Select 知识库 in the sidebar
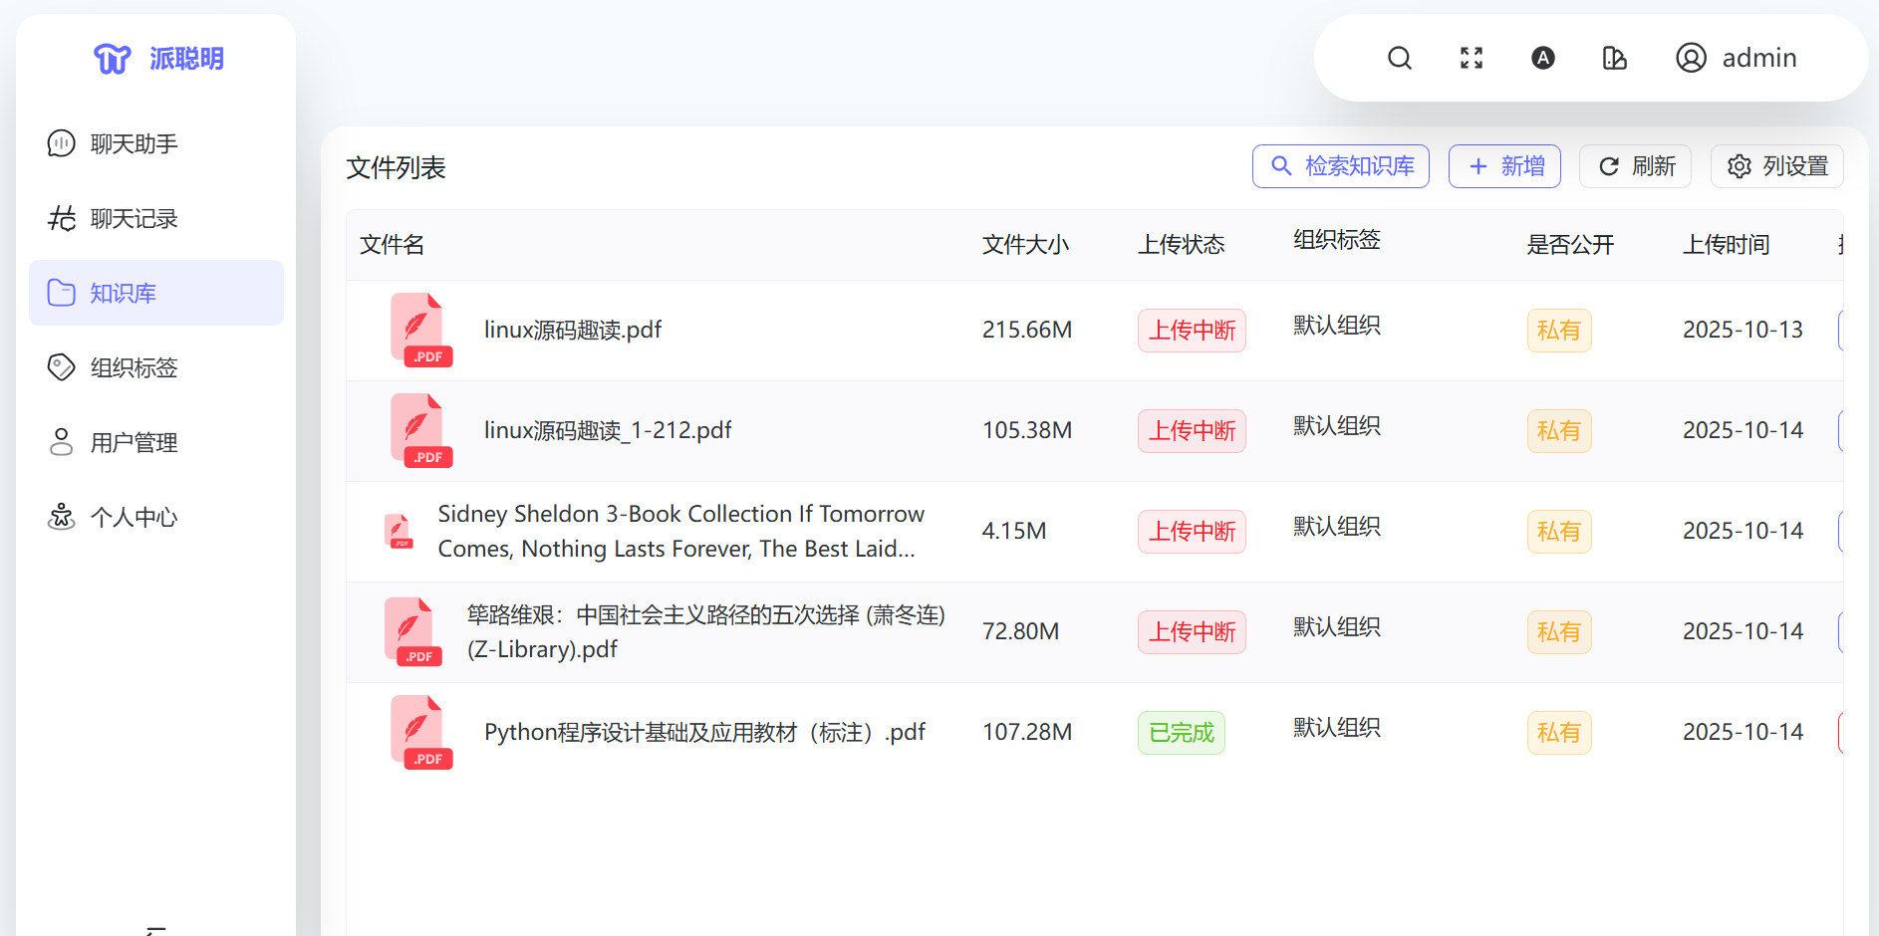1879x936 pixels. coord(156,293)
